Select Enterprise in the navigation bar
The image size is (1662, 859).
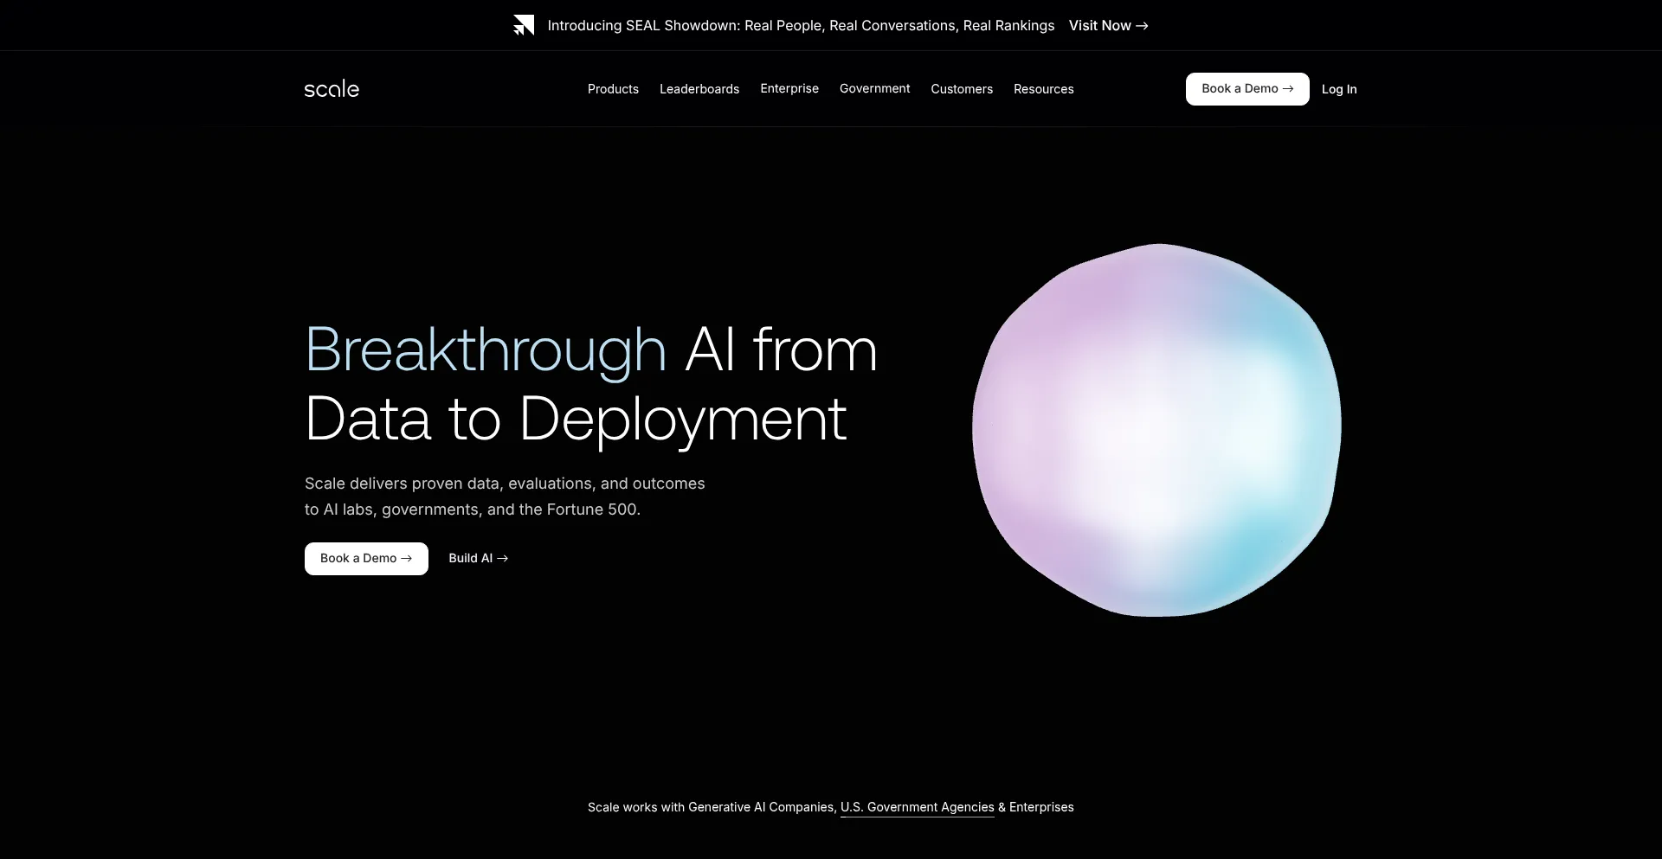tap(789, 89)
